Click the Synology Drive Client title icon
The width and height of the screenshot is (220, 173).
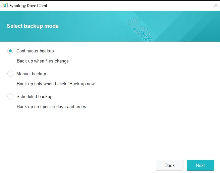(5, 6)
